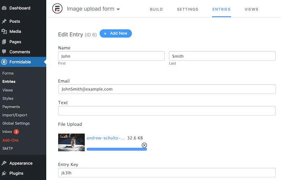281x180 pixels.
Task: Click the Posts pushpin icon
Action: pos(4,21)
